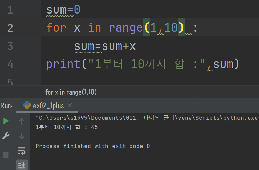Click 'print' function on line 4

tap(63, 64)
